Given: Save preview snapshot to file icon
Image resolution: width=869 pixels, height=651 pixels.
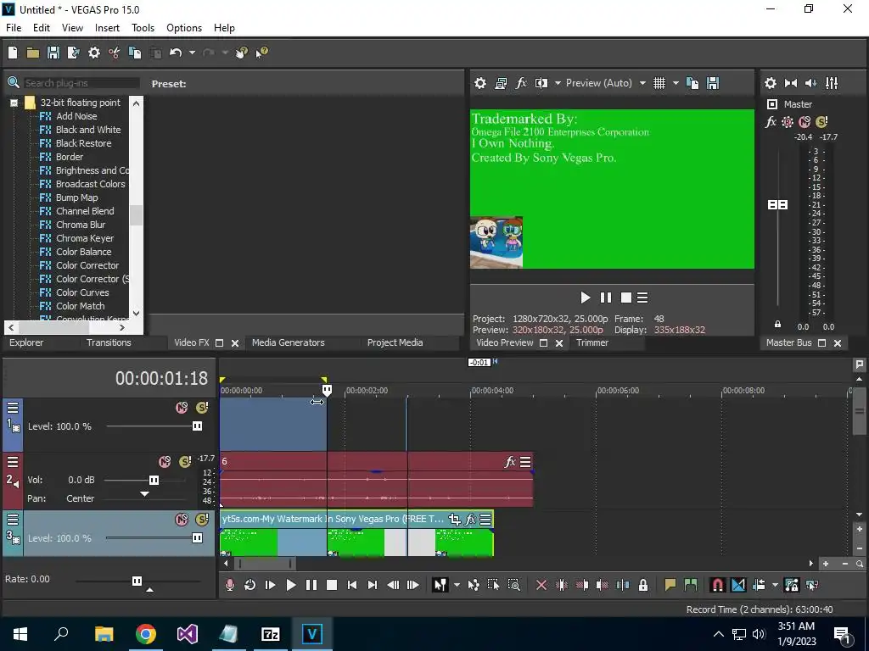Looking at the screenshot, I should point(713,83).
